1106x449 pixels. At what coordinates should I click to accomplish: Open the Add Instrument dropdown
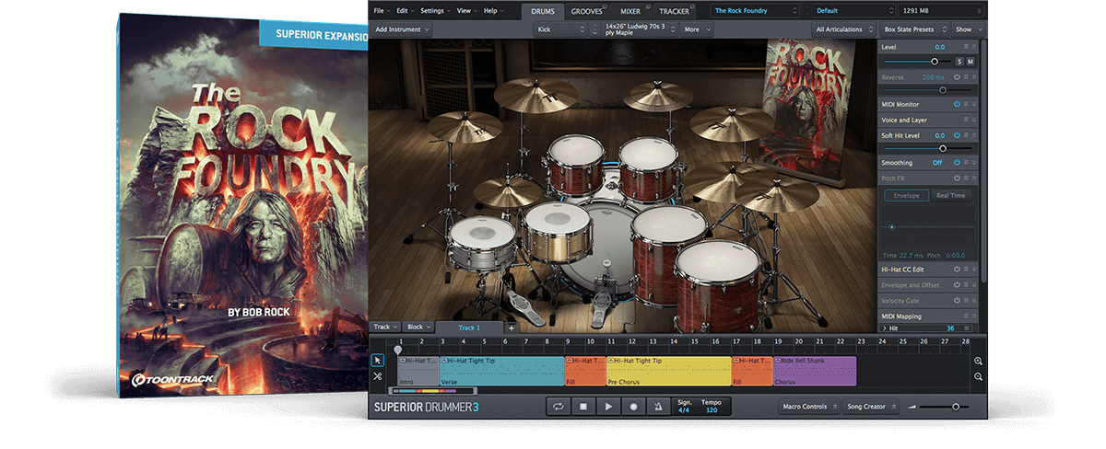tap(403, 29)
